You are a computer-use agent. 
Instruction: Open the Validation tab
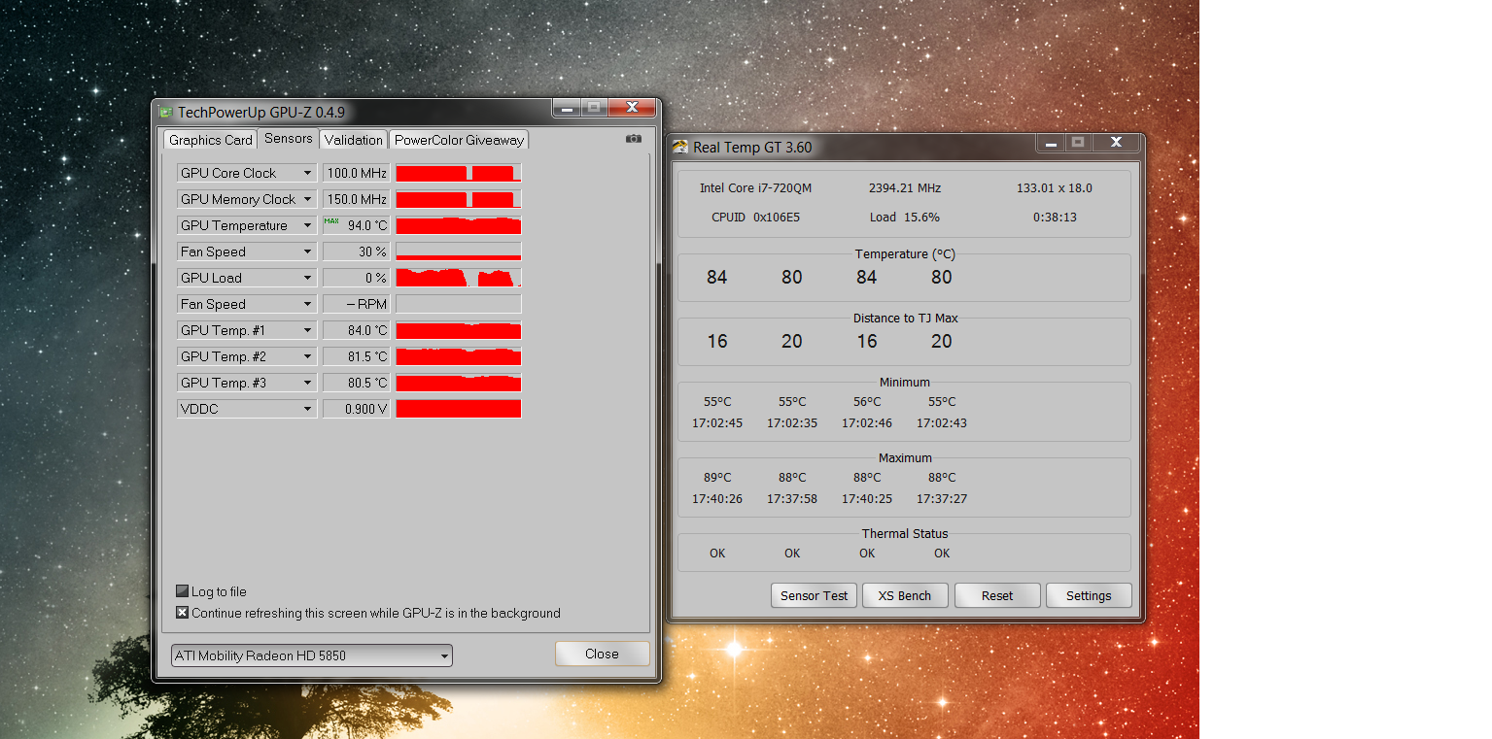click(354, 140)
